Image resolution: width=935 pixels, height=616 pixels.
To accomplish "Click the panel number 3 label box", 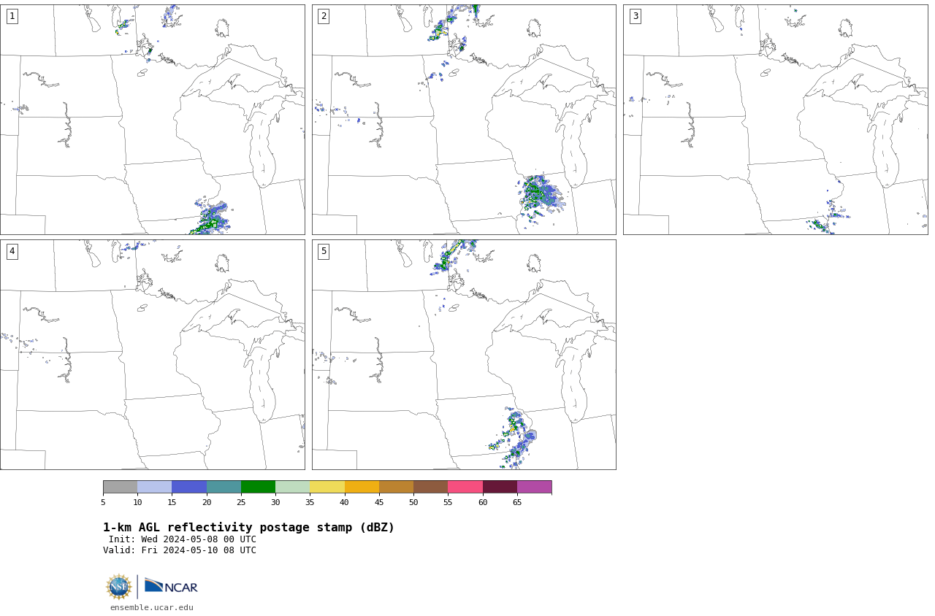I will click(635, 16).
